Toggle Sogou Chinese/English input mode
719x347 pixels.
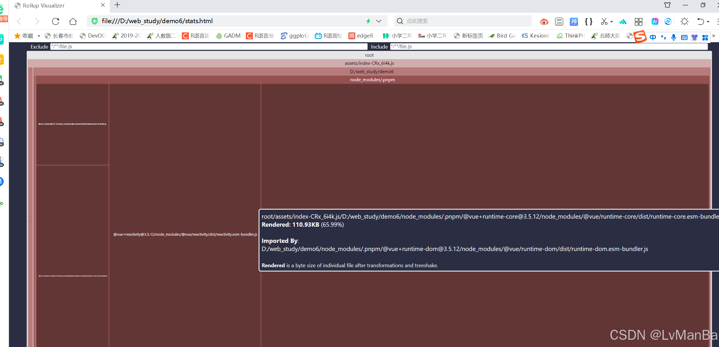coord(653,37)
